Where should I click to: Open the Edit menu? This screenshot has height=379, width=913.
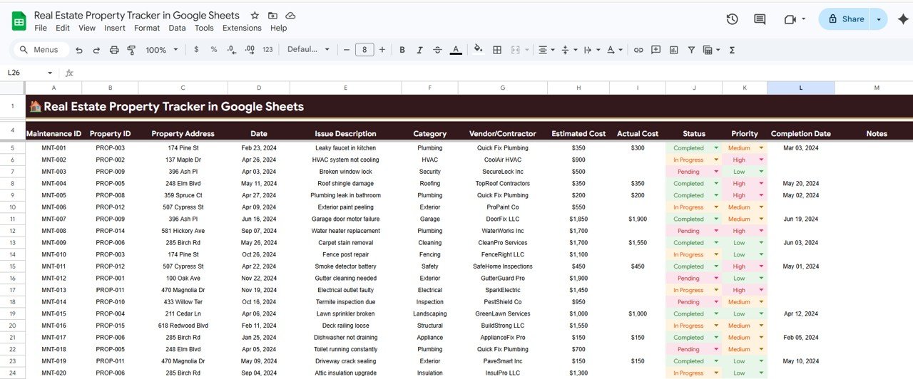coord(63,28)
